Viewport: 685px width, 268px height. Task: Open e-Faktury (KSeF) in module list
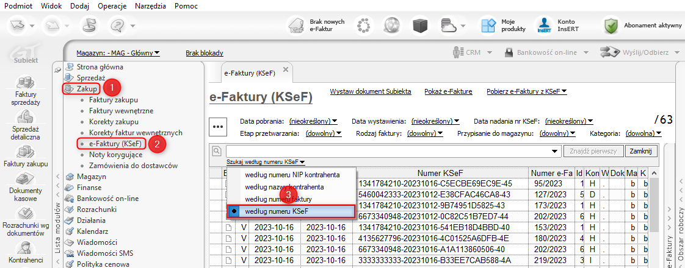point(115,143)
